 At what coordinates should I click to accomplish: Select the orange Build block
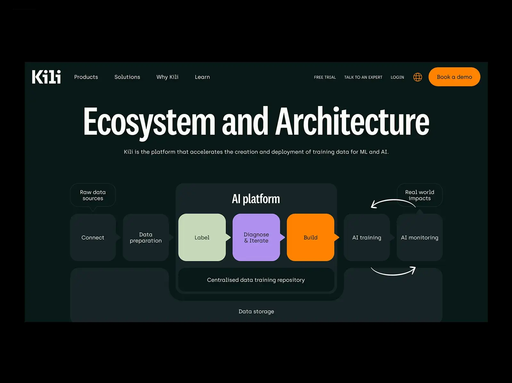coord(310,237)
